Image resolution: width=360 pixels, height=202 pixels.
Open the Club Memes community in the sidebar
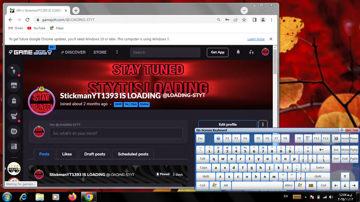coord(14,168)
